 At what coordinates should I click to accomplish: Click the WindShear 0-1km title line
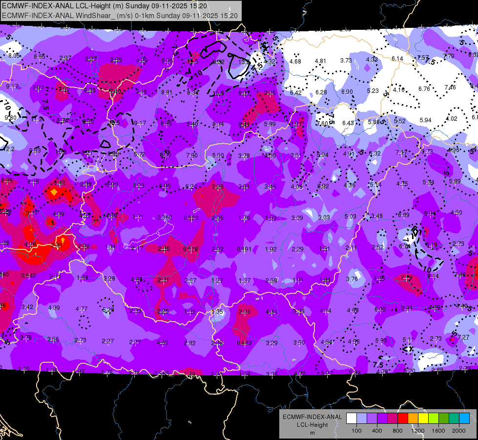[120, 16]
